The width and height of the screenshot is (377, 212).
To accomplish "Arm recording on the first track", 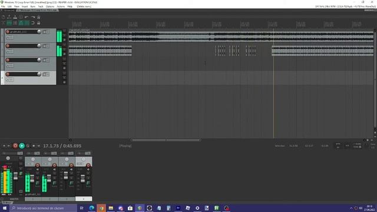I will [8, 32].
